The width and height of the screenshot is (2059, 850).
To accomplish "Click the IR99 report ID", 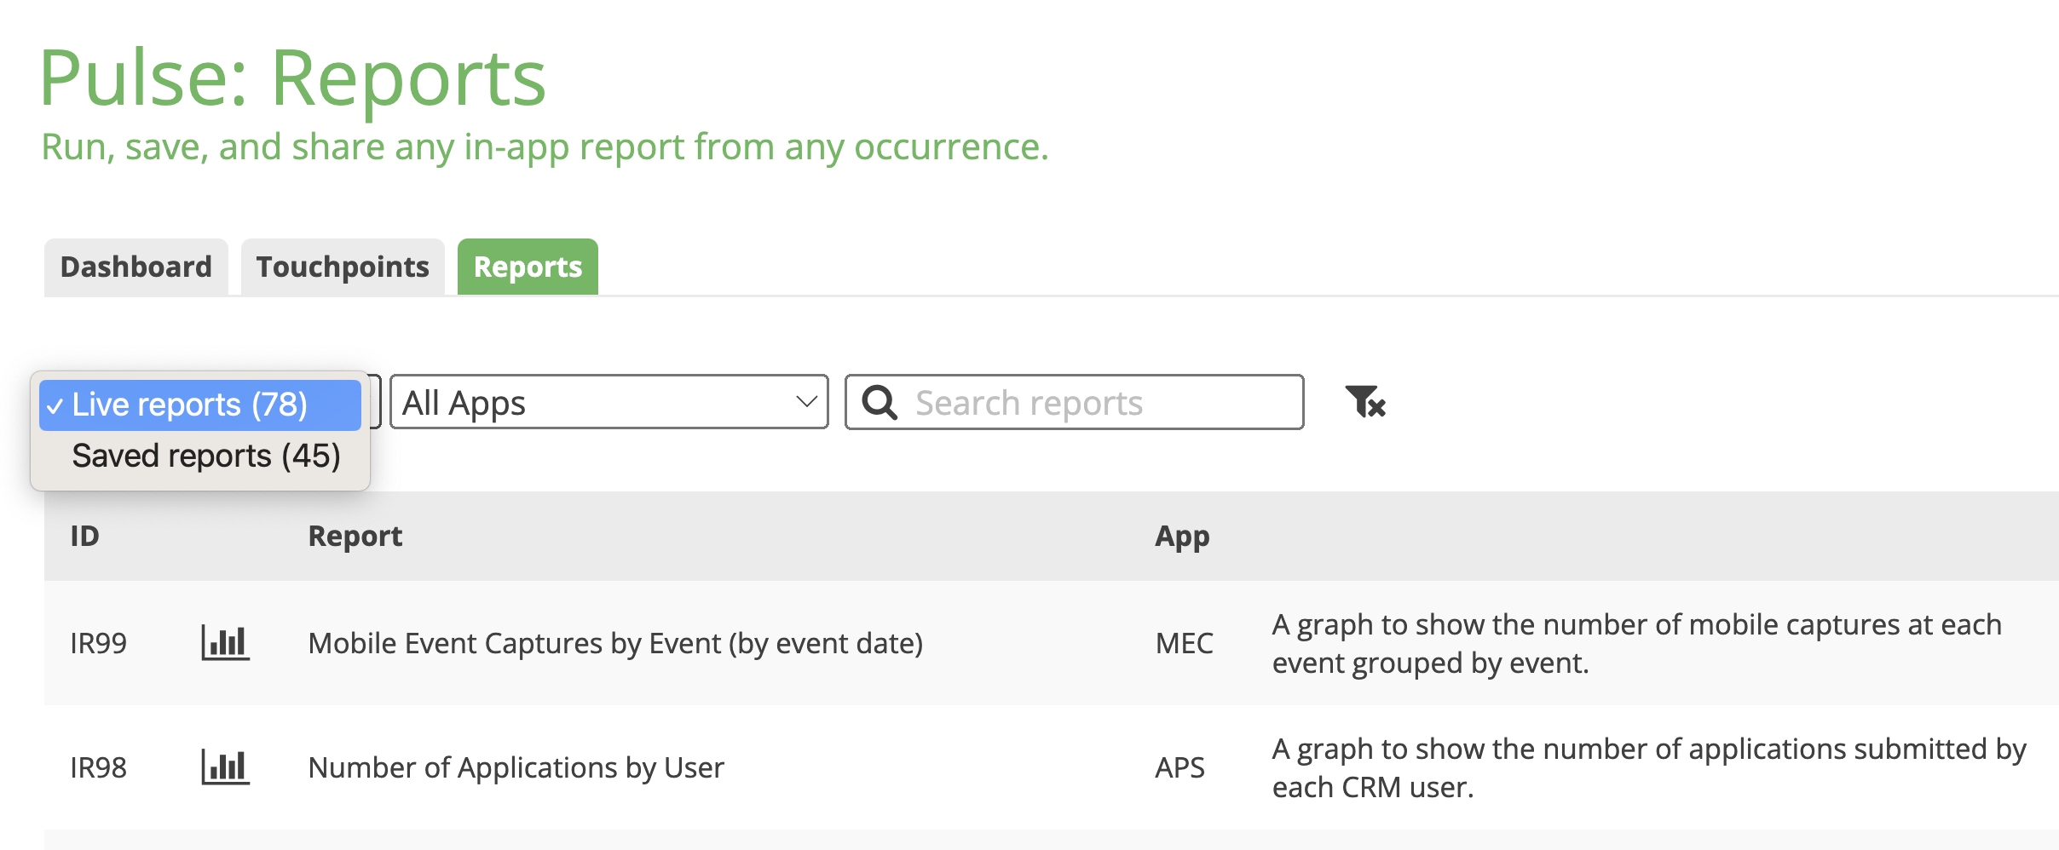I will [x=99, y=644].
